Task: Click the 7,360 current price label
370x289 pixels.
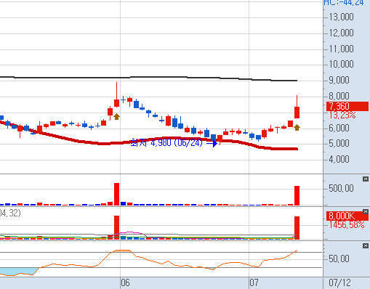Action: 347,106
